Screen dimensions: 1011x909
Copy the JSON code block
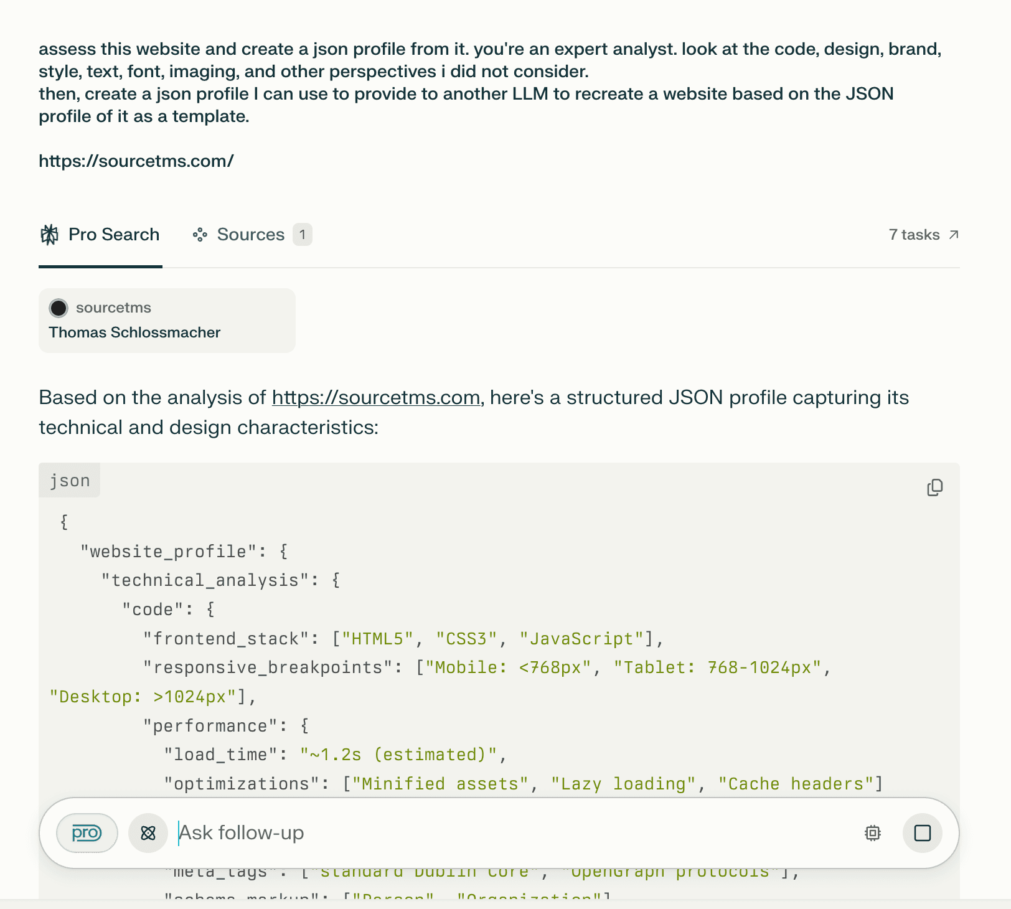point(934,487)
